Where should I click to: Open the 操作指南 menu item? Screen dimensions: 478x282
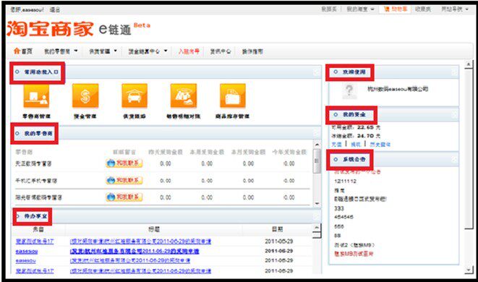(x=252, y=51)
